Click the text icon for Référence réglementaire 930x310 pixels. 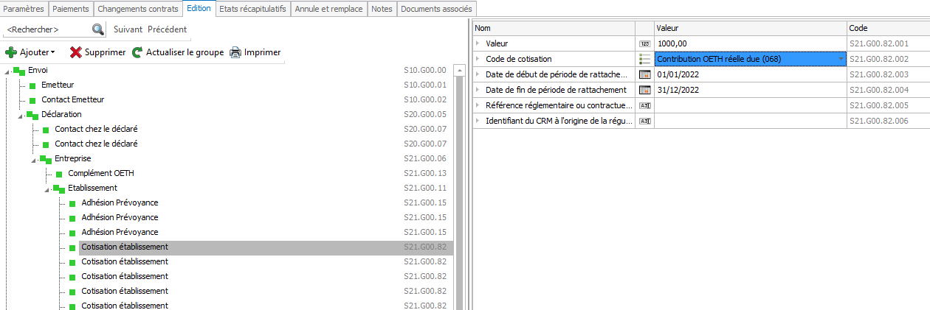pyautogui.click(x=644, y=105)
